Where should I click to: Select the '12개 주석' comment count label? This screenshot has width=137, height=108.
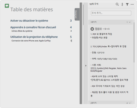point(94,4)
